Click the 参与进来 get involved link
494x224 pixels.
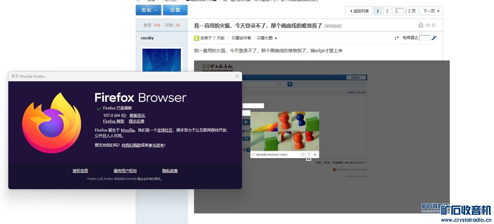click(x=156, y=145)
